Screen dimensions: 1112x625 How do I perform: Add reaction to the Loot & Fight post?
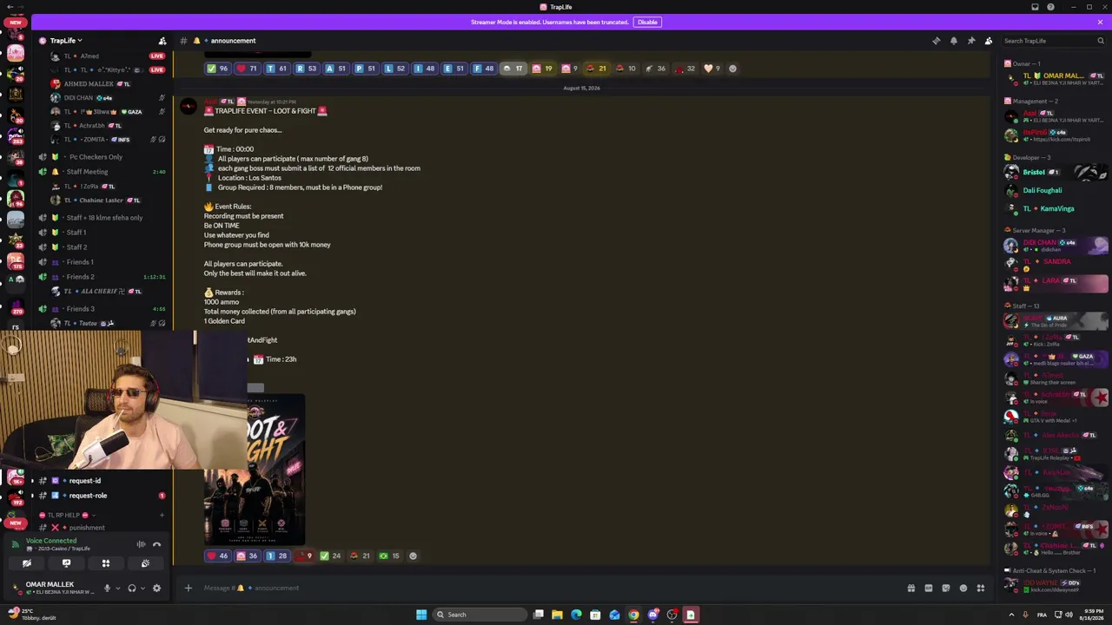click(x=413, y=556)
